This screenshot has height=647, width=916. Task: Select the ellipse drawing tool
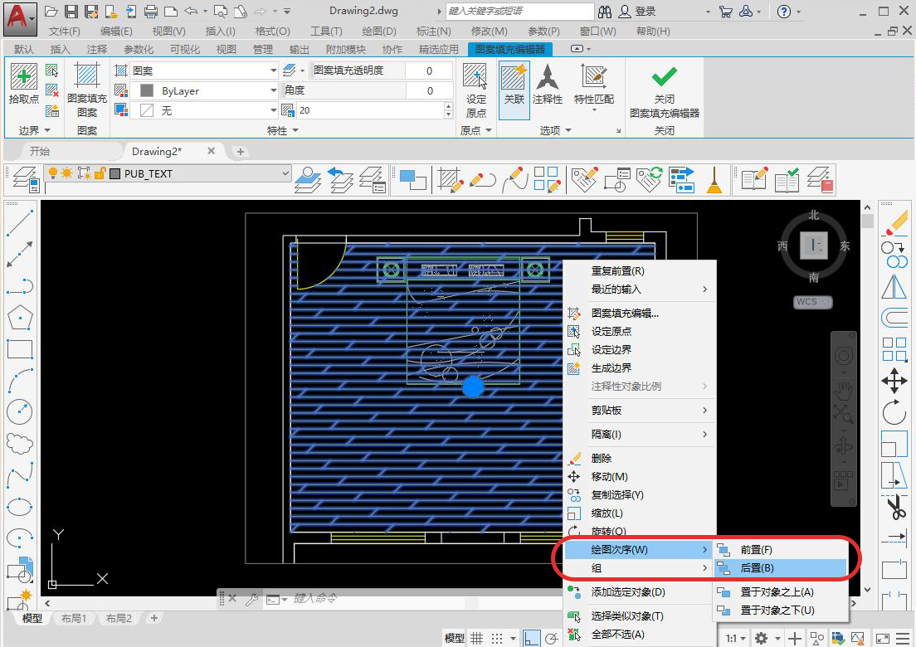(20, 506)
